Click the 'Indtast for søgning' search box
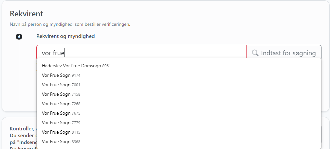330x149 pixels. click(284, 53)
